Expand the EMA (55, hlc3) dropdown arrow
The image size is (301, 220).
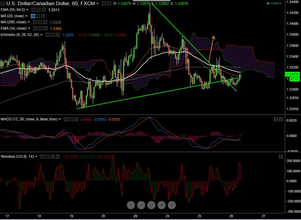27,9
